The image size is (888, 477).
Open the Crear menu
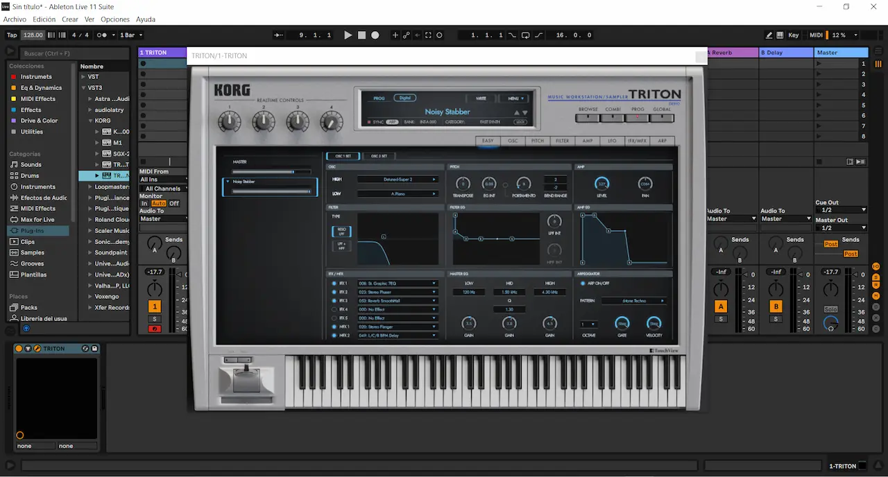pos(70,19)
